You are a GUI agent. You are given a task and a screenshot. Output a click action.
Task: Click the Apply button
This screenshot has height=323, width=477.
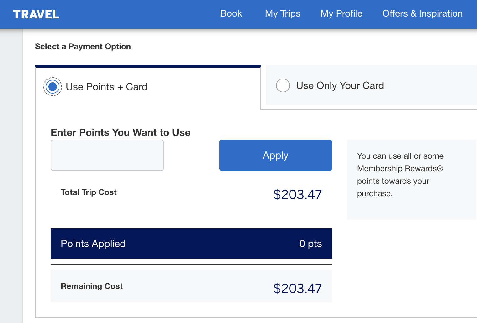(x=276, y=155)
